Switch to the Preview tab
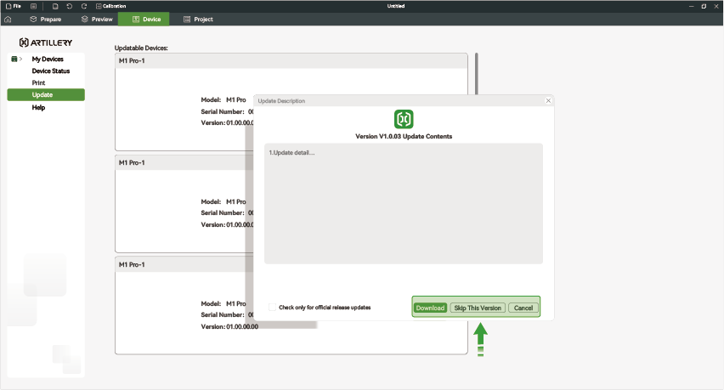 pyautogui.click(x=97, y=20)
